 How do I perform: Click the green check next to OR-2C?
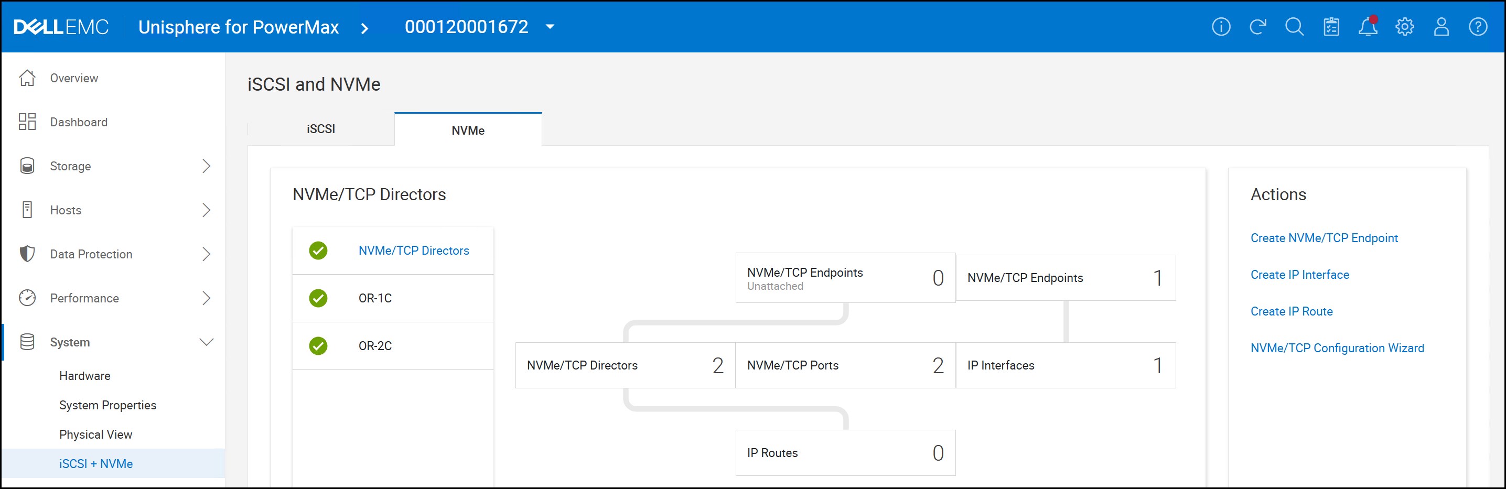coord(318,346)
